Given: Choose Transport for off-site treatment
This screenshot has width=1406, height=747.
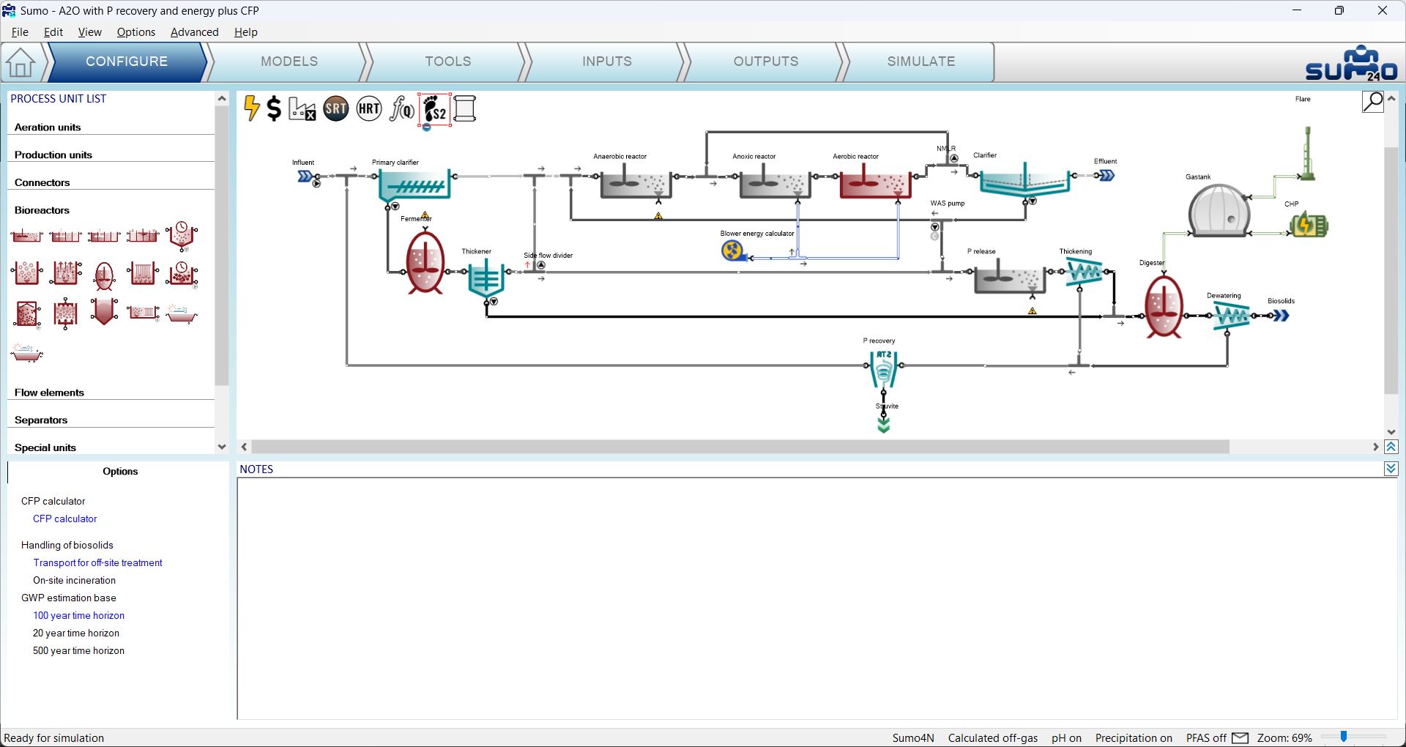Looking at the screenshot, I should [97, 562].
